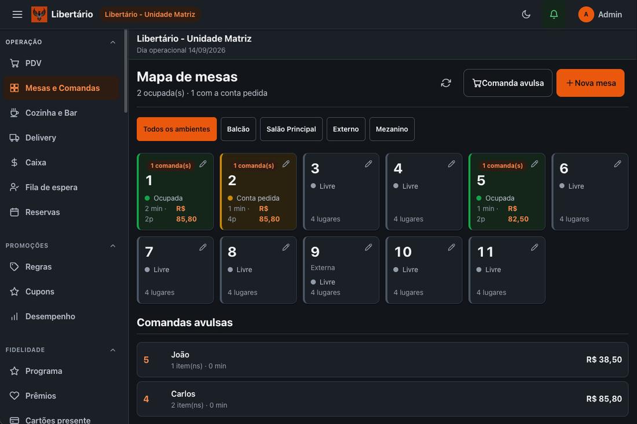Screen dimensions: 637x424
Task: Click the PDV cart icon
Action: [14, 63]
